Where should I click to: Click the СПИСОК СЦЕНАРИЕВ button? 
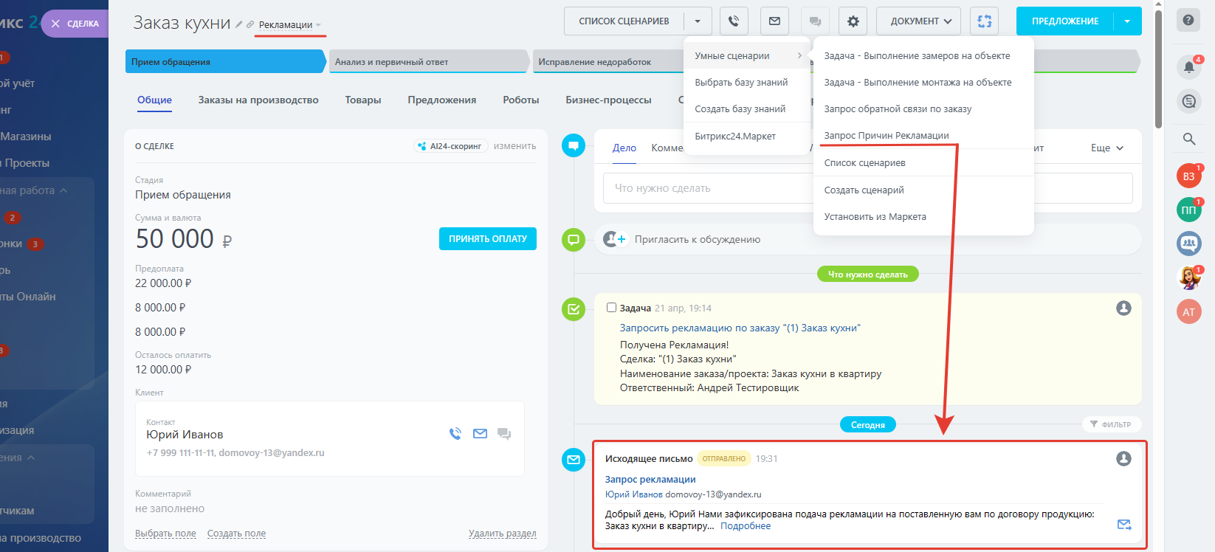[624, 21]
